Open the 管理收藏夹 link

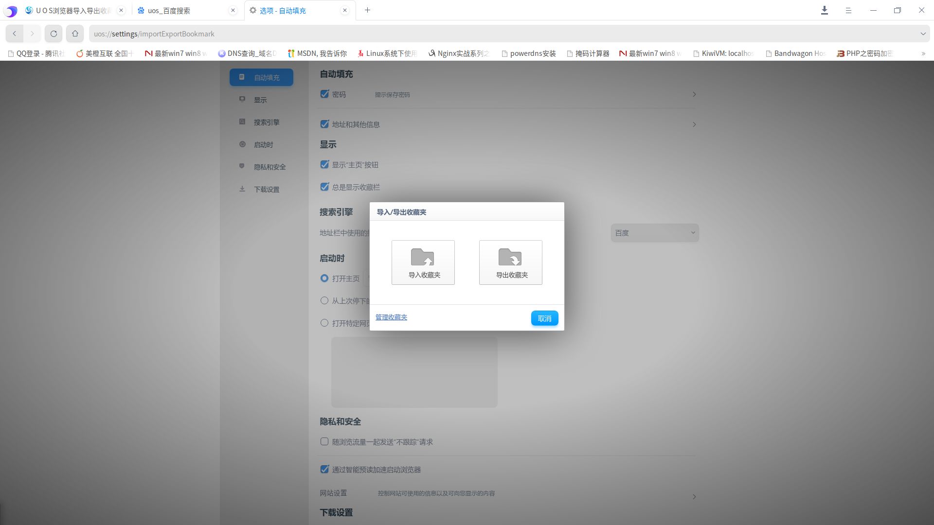coord(391,317)
